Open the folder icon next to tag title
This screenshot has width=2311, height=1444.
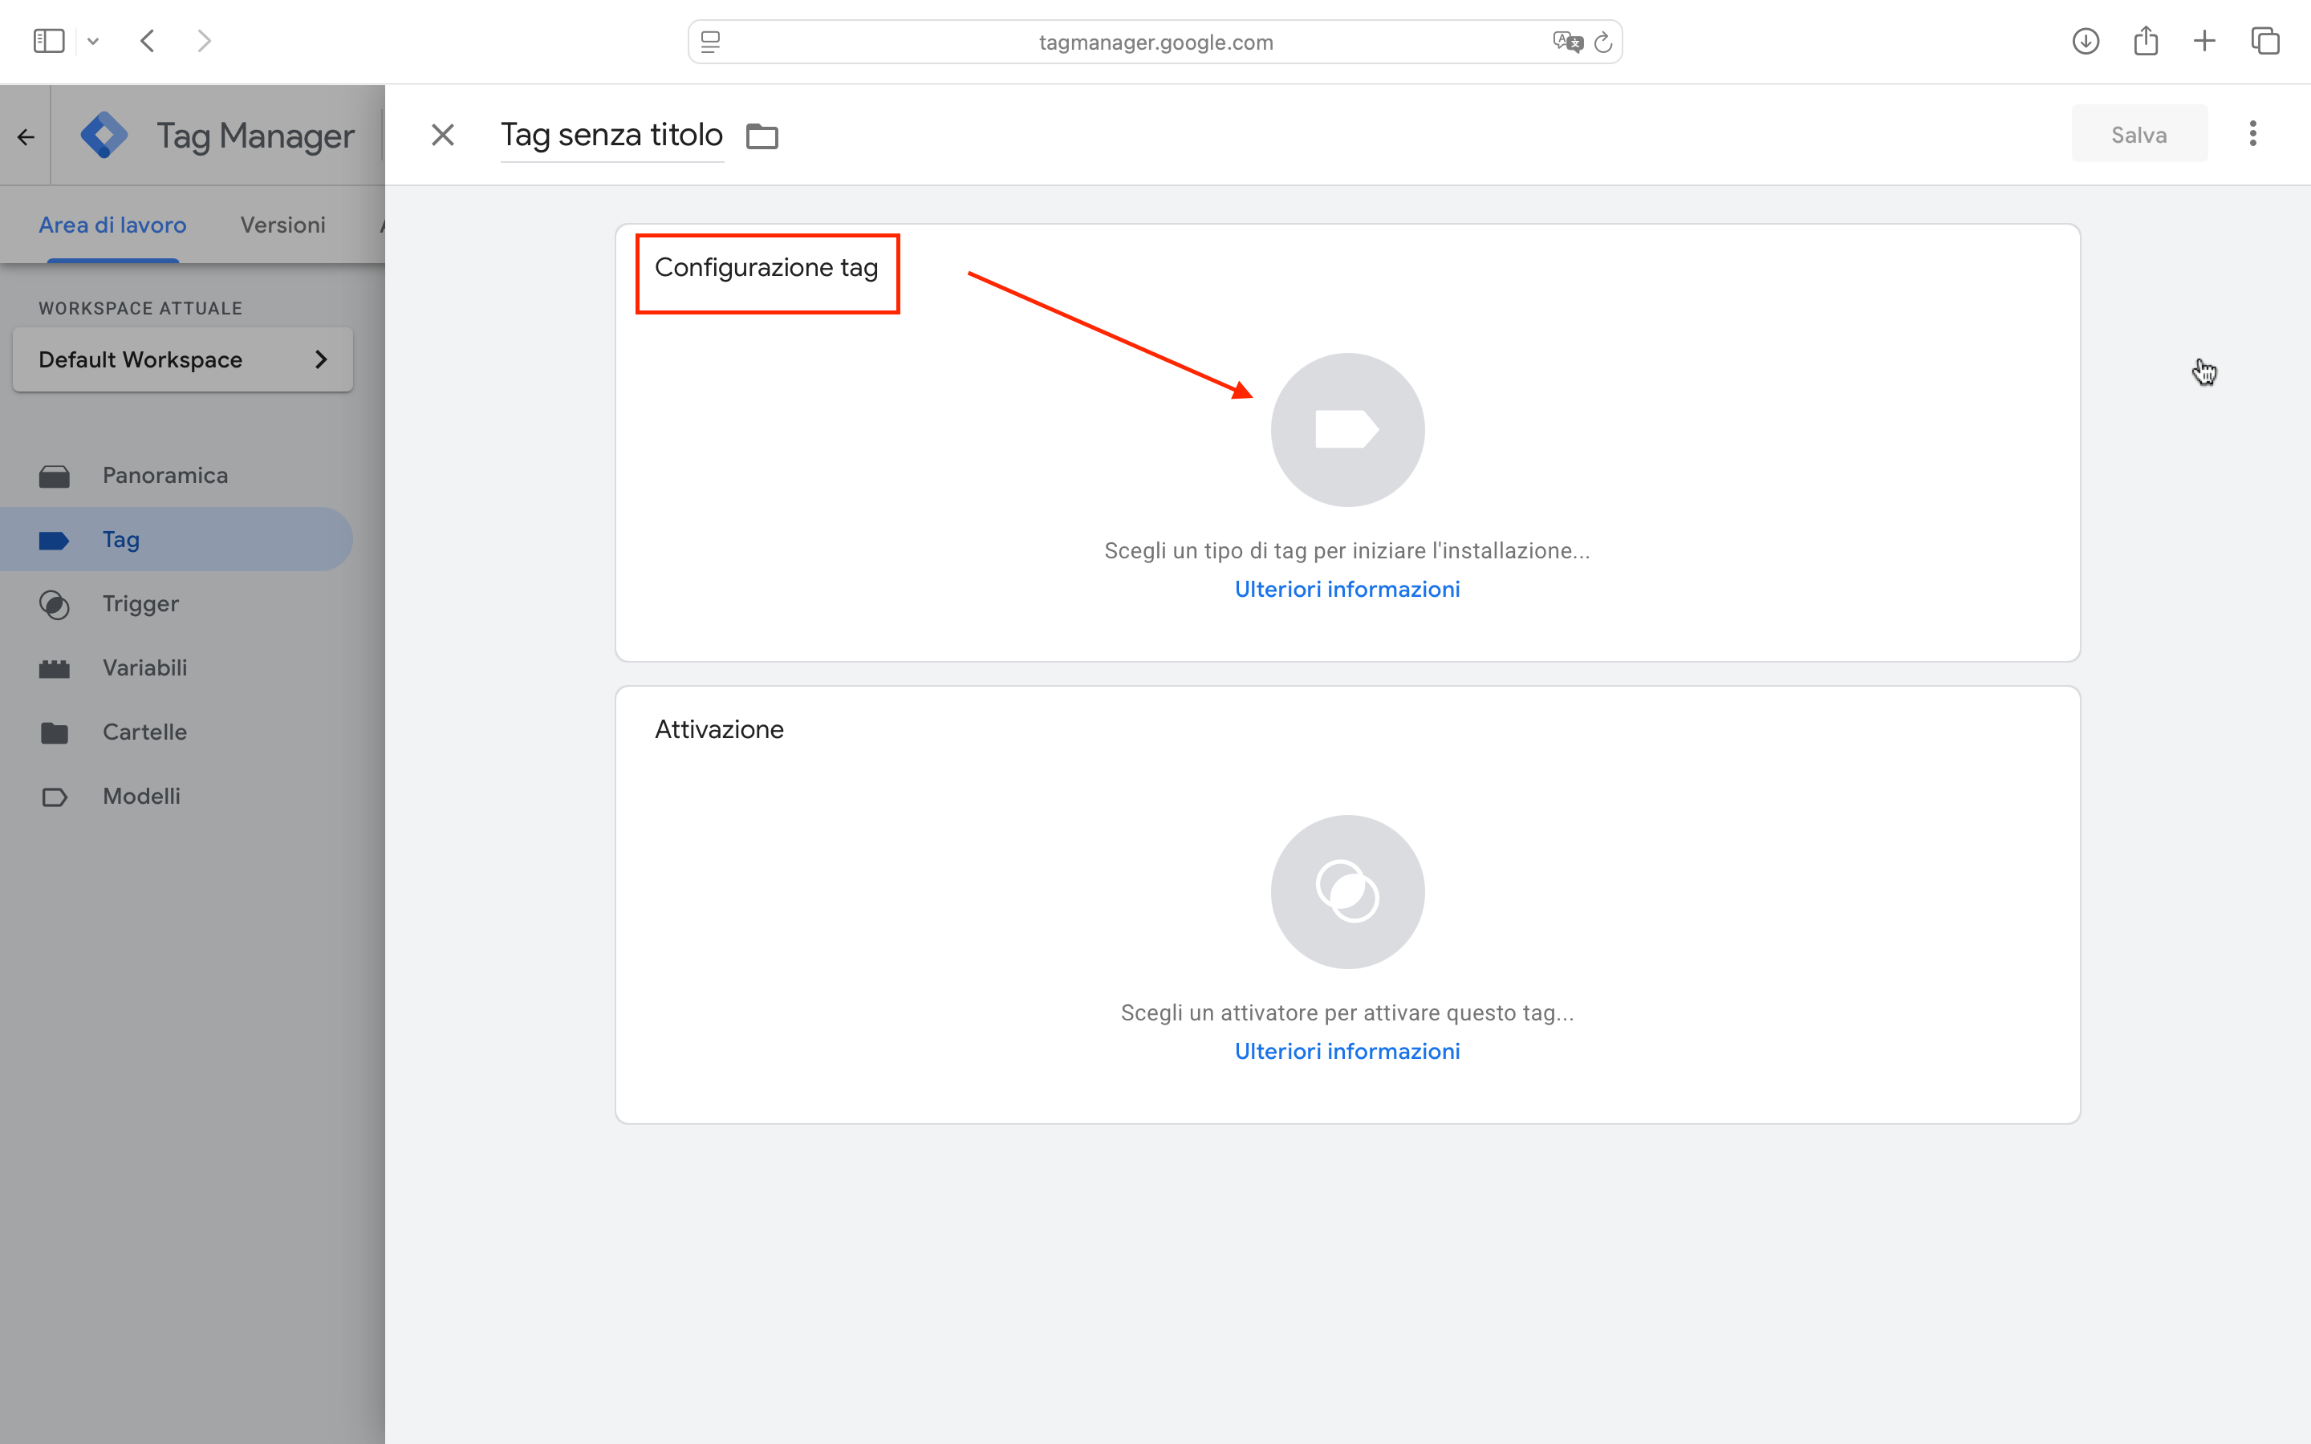pyautogui.click(x=761, y=136)
